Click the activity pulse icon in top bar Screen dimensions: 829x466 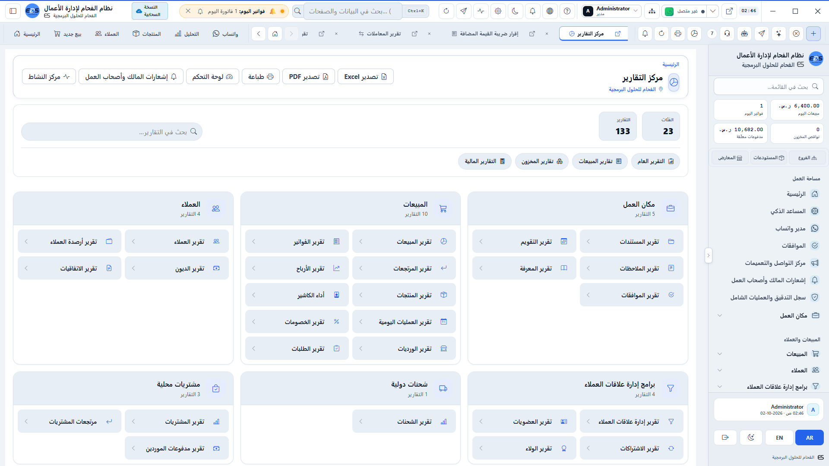(x=481, y=11)
